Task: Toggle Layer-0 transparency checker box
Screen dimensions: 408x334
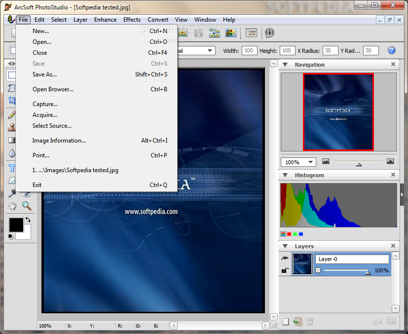Action: [318, 270]
